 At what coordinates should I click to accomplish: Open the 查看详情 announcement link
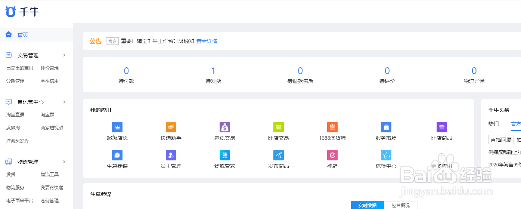[x=207, y=41]
